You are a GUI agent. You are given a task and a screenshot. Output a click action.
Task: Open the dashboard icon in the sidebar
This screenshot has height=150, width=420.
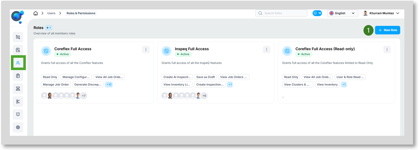pos(18,37)
